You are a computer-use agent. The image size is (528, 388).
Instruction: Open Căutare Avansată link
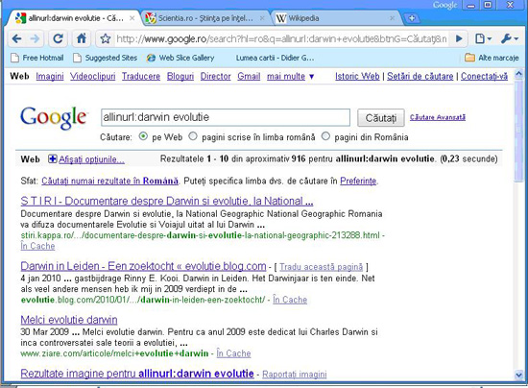[x=438, y=117]
